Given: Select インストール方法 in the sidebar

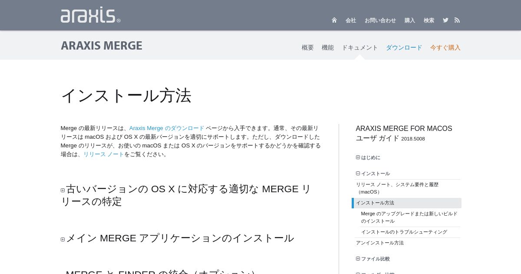Looking at the screenshot, I should (407, 203).
